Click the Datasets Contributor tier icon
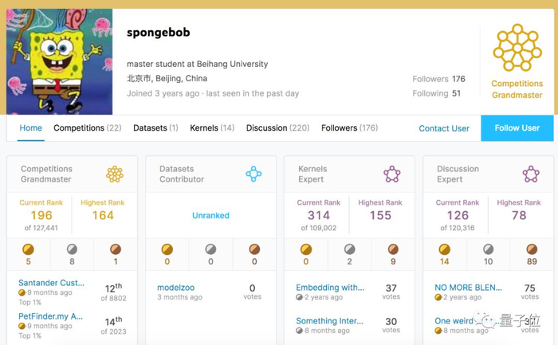558x345 pixels. [253, 174]
